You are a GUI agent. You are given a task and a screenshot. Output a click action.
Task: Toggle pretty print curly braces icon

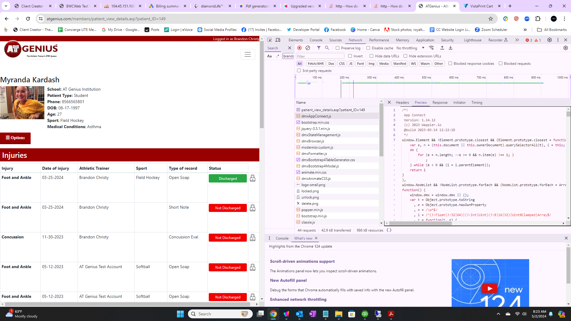(389, 230)
